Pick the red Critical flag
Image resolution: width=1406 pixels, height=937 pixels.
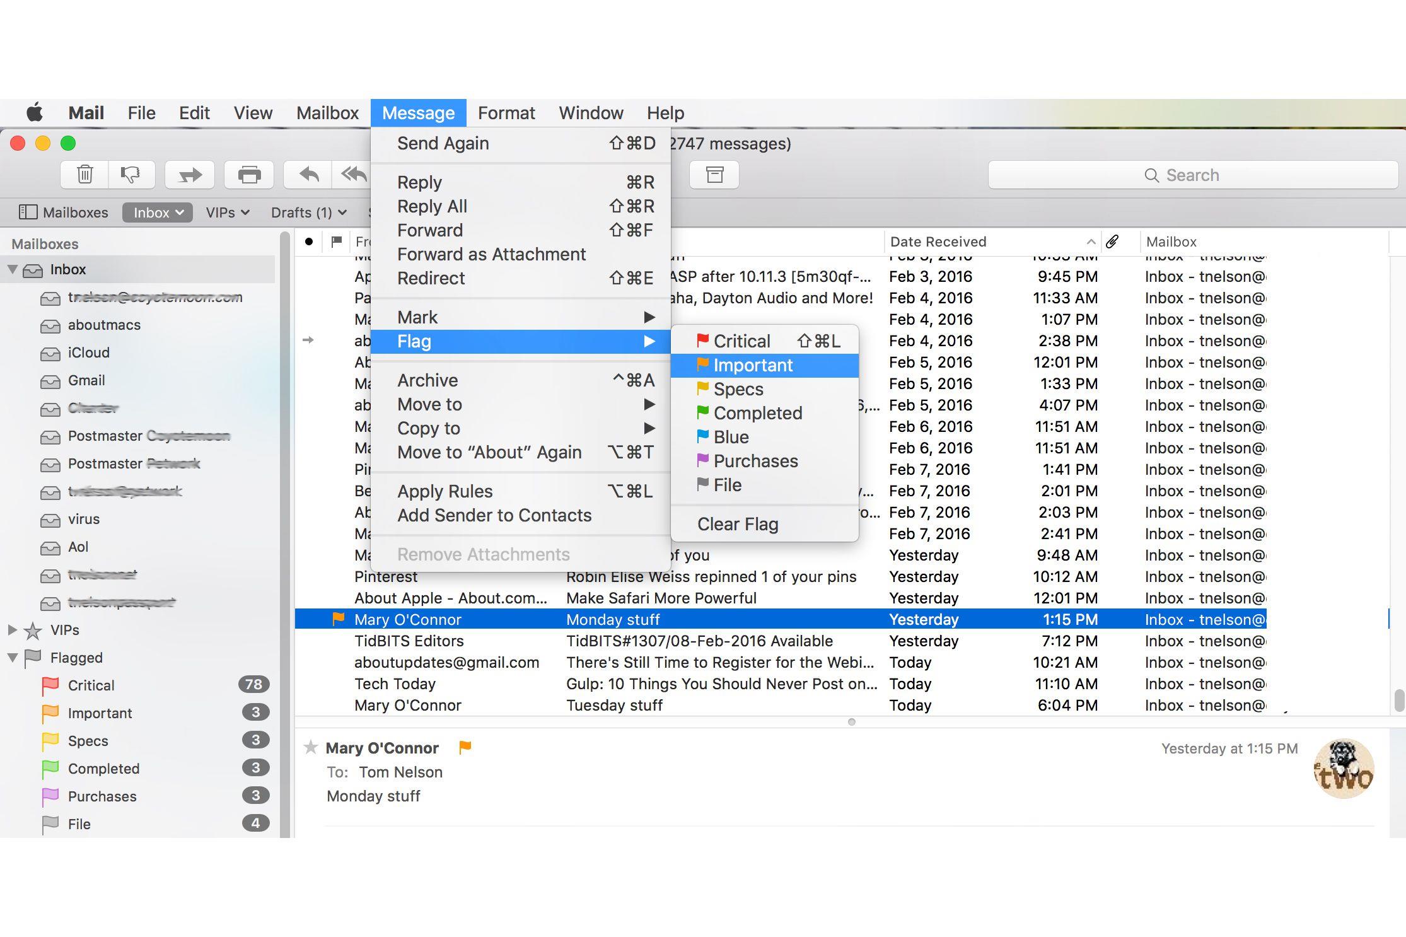click(x=764, y=341)
